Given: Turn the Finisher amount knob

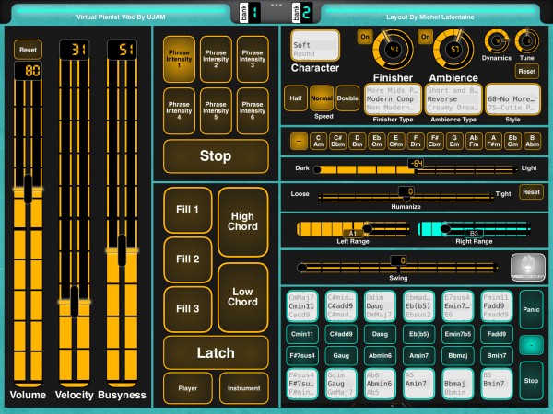Looking at the screenshot, I should pyautogui.click(x=393, y=50).
